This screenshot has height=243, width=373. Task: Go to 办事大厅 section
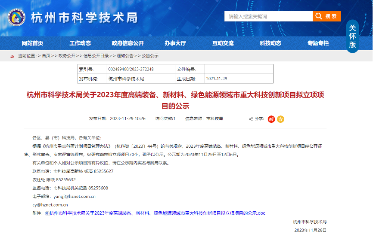[x=175, y=43]
